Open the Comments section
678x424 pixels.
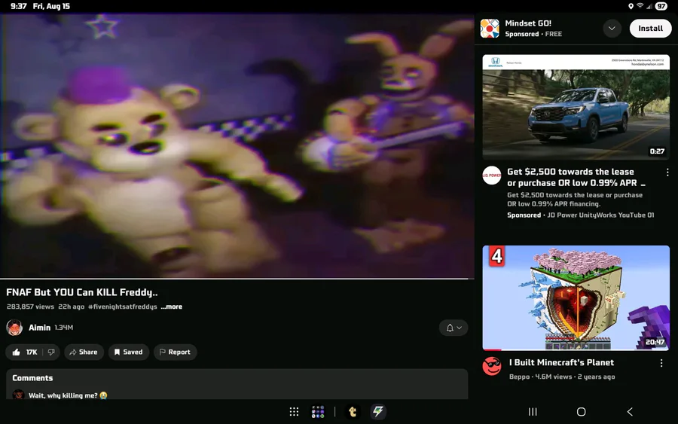pyautogui.click(x=237, y=384)
